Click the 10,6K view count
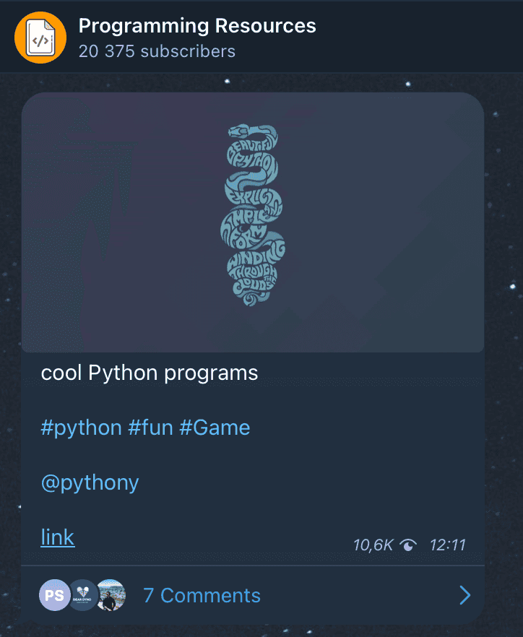Screen dimensions: 523x637 tap(373, 545)
